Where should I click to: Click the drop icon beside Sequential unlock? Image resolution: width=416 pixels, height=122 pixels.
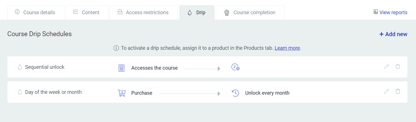tap(20, 67)
